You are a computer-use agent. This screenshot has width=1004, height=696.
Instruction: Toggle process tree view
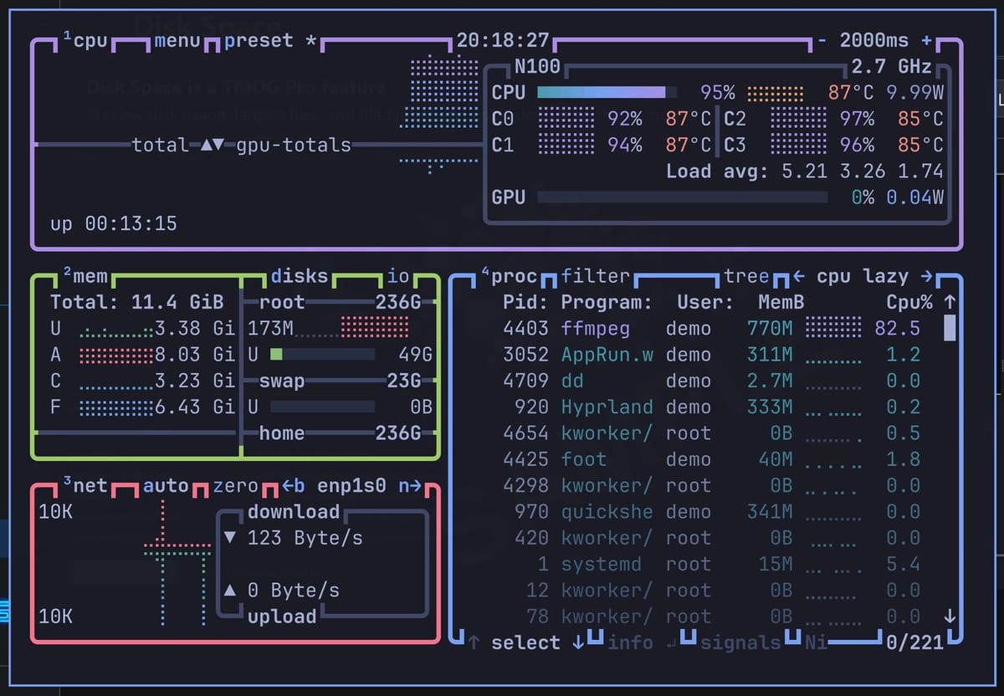point(746,276)
